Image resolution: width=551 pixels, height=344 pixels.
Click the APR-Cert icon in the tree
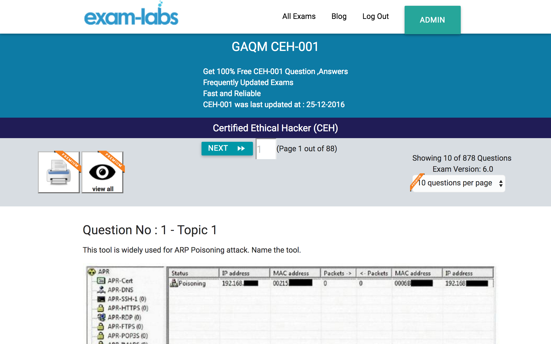101,281
